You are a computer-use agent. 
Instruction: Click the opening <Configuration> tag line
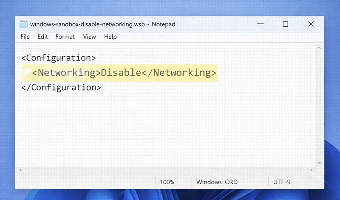(x=59, y=58)
